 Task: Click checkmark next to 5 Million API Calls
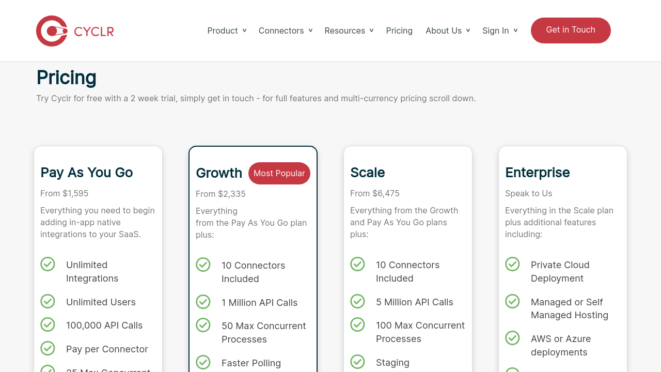(357, 301)
